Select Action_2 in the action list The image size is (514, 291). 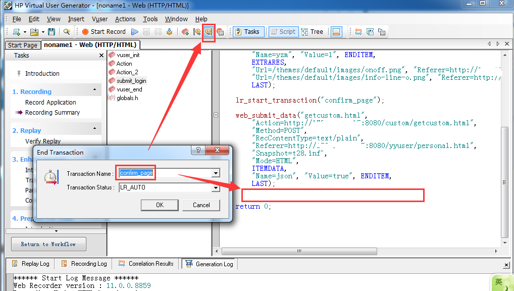tap(127, 72)
